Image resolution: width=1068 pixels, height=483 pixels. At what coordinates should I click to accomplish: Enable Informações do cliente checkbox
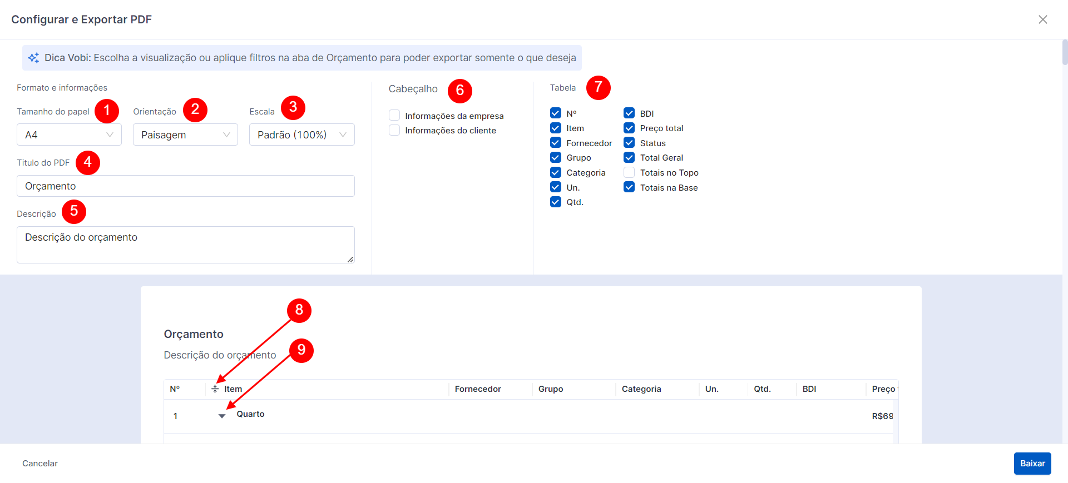tap(394, 130)
